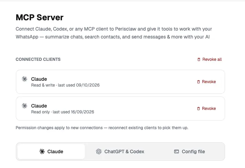This screenshot has height=168, width=245.
Task: Revoke the Read only Claude client
Action: click(206, 109)
